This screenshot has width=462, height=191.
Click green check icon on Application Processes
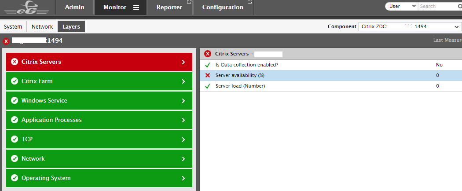click(15, 120)
